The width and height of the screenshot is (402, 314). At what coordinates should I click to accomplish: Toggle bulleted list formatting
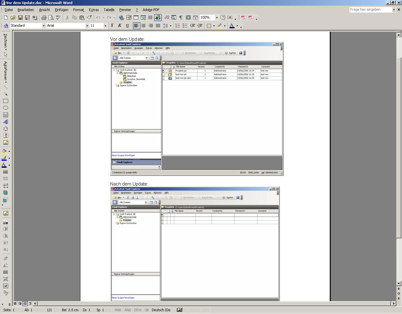pyautogui.click(x=185, y=26)
